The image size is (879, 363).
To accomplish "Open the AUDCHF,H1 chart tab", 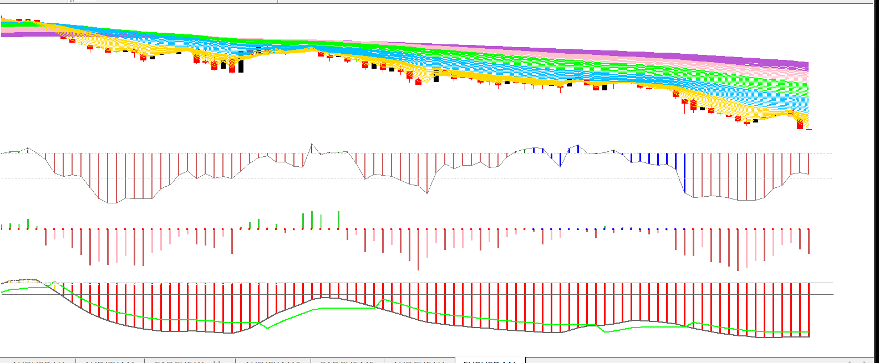I will click(x=419, y=360).
